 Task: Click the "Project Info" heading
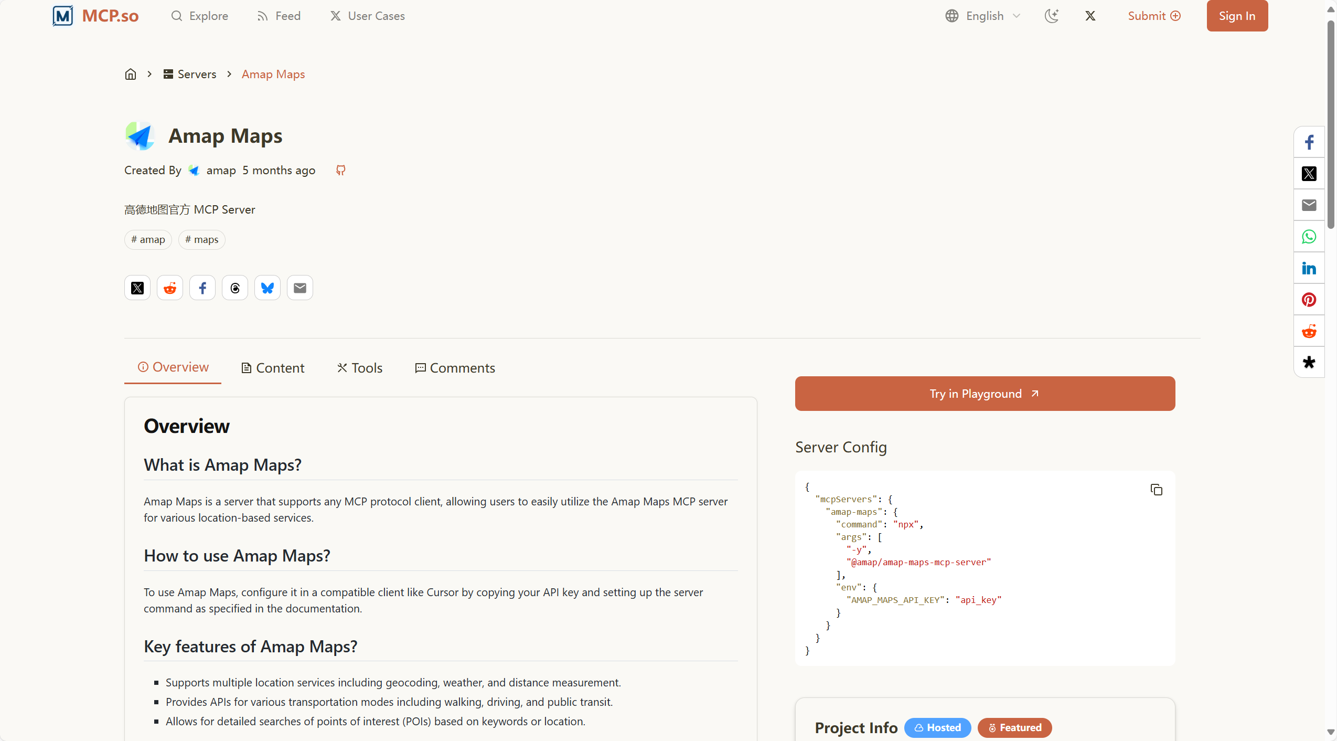coord(856,728)
